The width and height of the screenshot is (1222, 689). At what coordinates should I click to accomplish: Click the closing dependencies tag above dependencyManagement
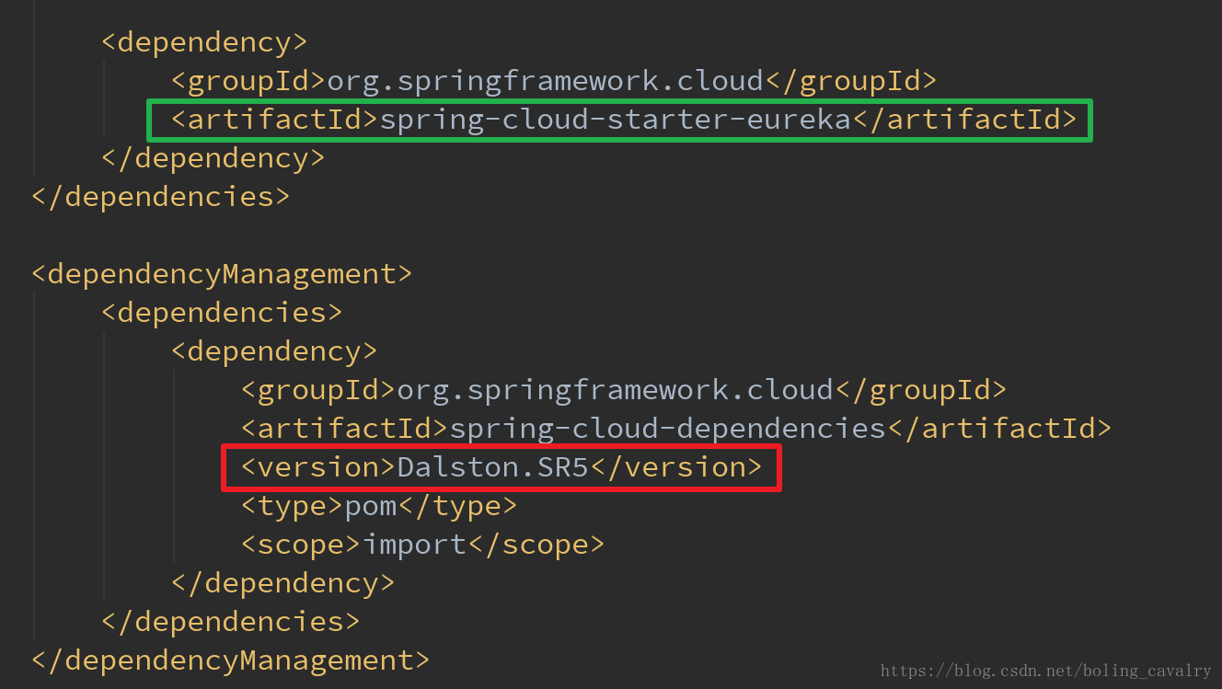[x=160, y=197]
